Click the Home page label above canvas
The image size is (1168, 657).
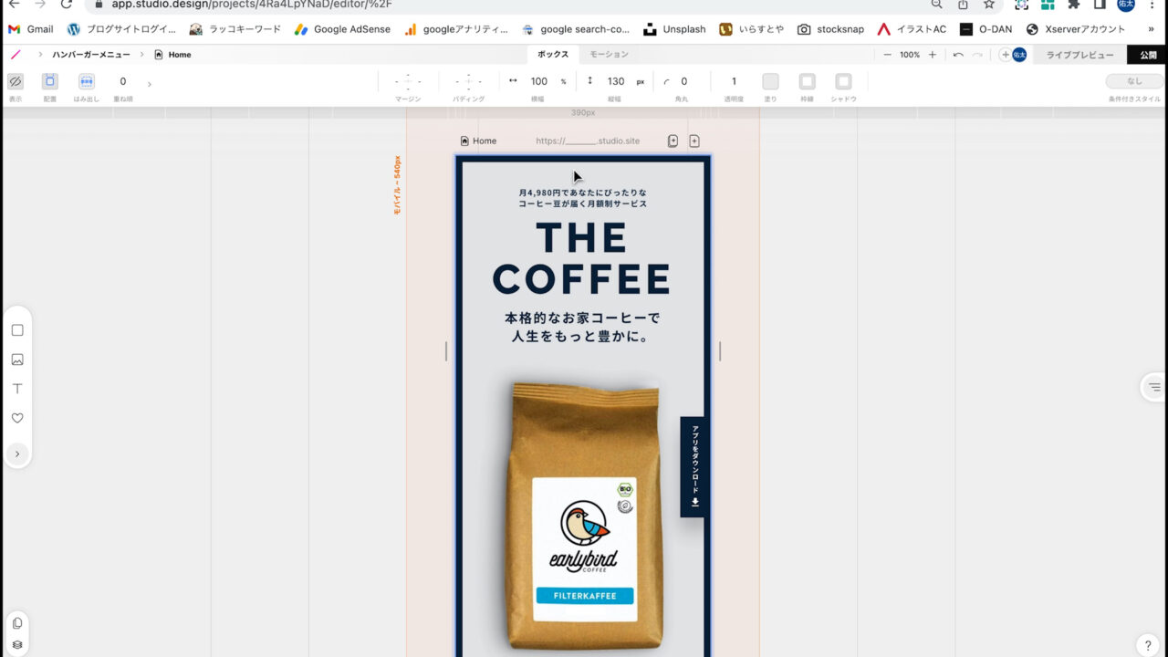(479, 141)
